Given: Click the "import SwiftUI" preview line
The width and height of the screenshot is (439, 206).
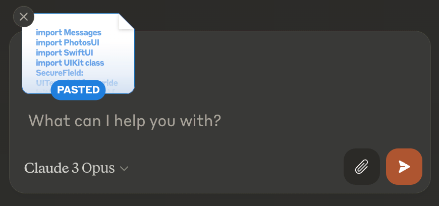Looking at the screenshot, I should click(65, 53).
